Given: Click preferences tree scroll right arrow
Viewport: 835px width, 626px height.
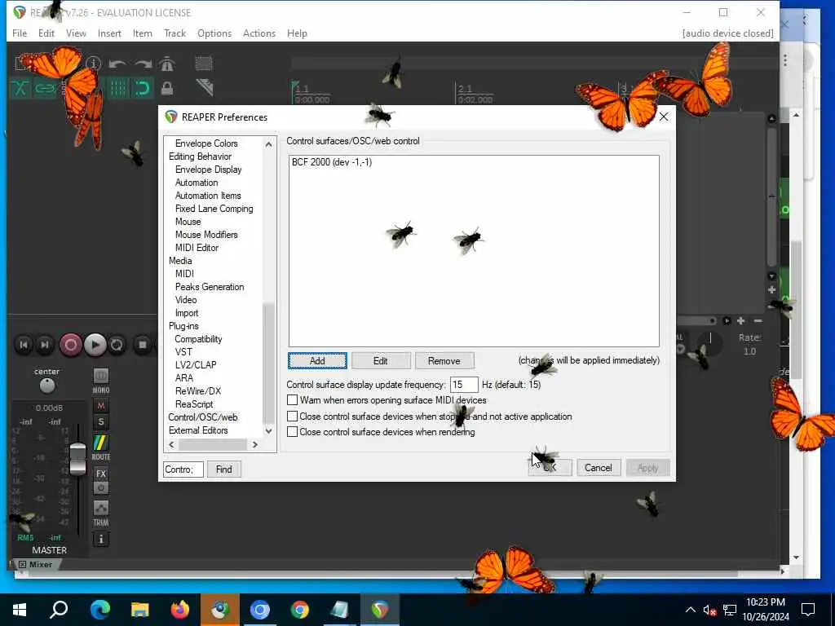Looking at the screenshot, I should pyautogui.click(x=255, y=444).
